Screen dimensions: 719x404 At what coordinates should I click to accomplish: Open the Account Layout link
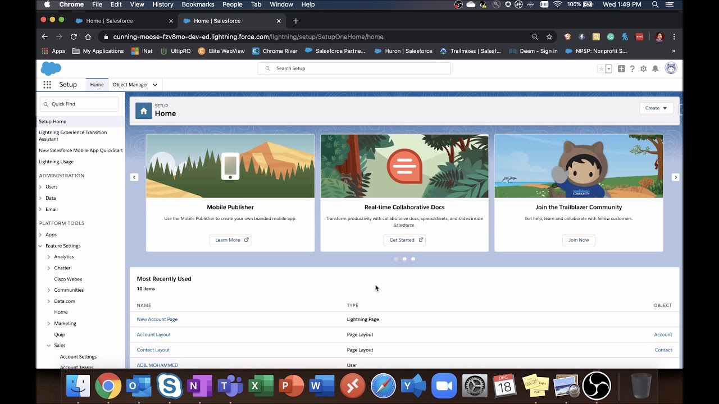tap(154, 334)
